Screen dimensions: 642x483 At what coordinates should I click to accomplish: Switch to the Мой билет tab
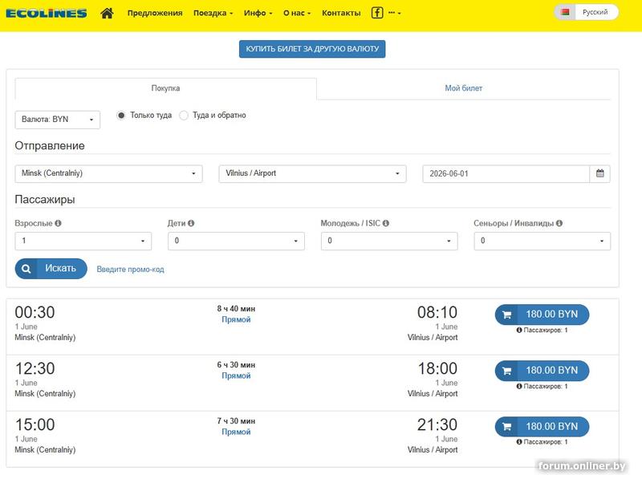click(x=463, y=88)
